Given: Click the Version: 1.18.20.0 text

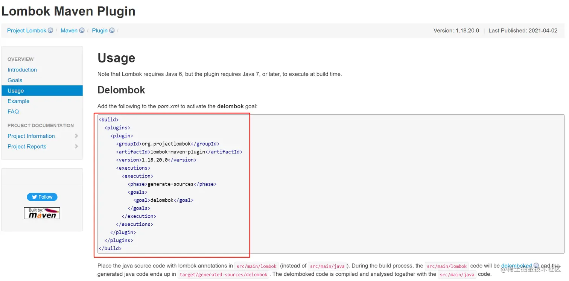Looking at the screenshot, I should [456, 30].
